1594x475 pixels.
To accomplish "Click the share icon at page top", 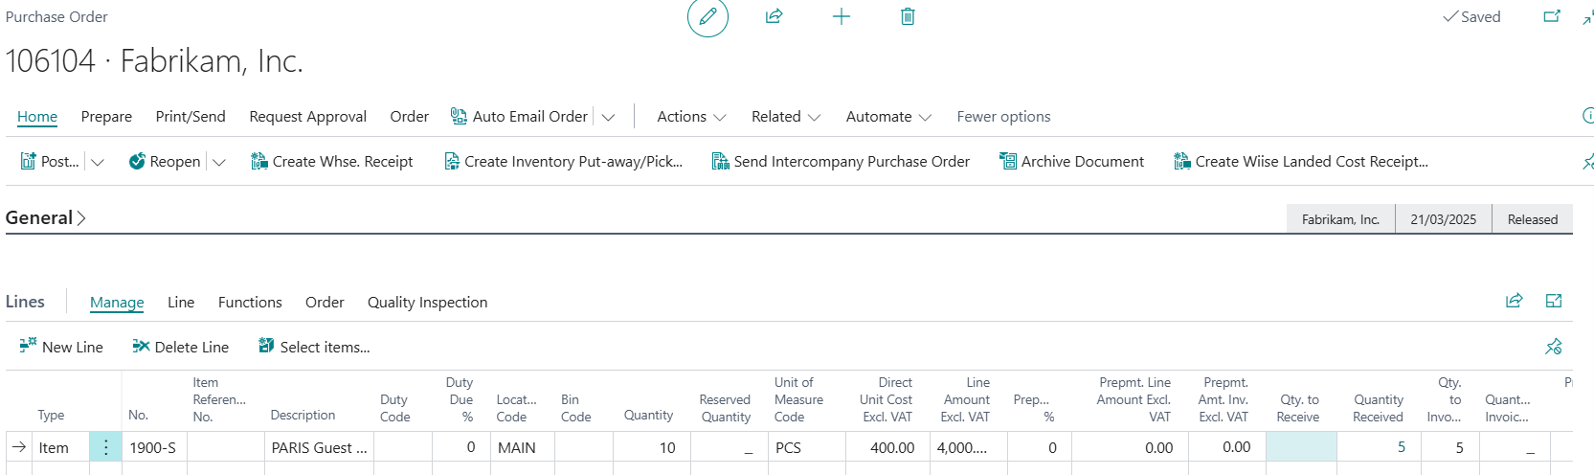I will (x=774, y=16).
